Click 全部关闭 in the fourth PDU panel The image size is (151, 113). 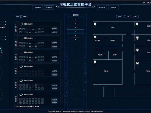point(55,74)
